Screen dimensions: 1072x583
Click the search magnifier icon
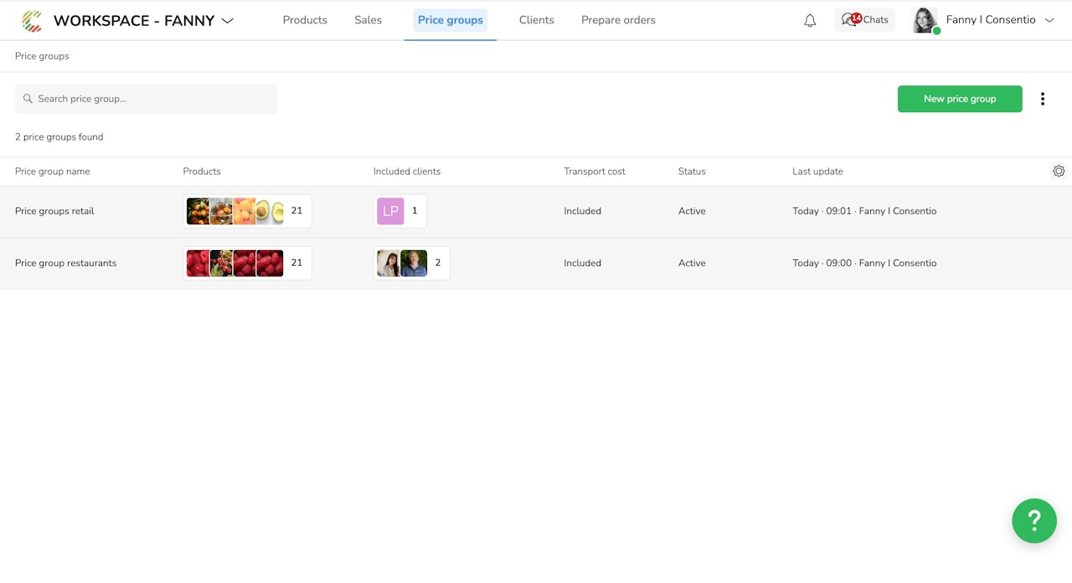tap(28, 99)
